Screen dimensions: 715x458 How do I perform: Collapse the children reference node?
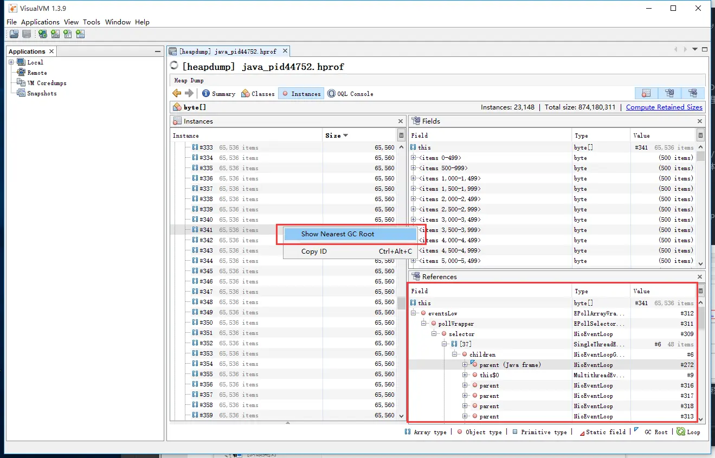click(455, 354)
